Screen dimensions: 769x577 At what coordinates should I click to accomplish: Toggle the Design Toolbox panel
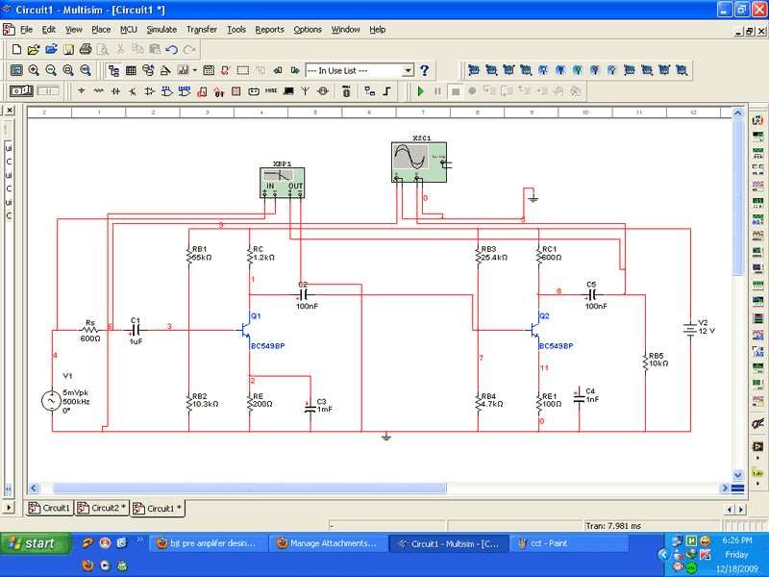(x=114, y=70)
